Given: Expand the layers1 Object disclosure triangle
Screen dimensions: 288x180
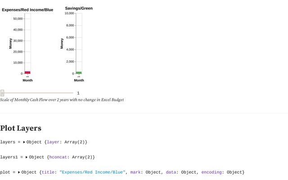Looking at the screenshot, I should click(x=27, y=157).
